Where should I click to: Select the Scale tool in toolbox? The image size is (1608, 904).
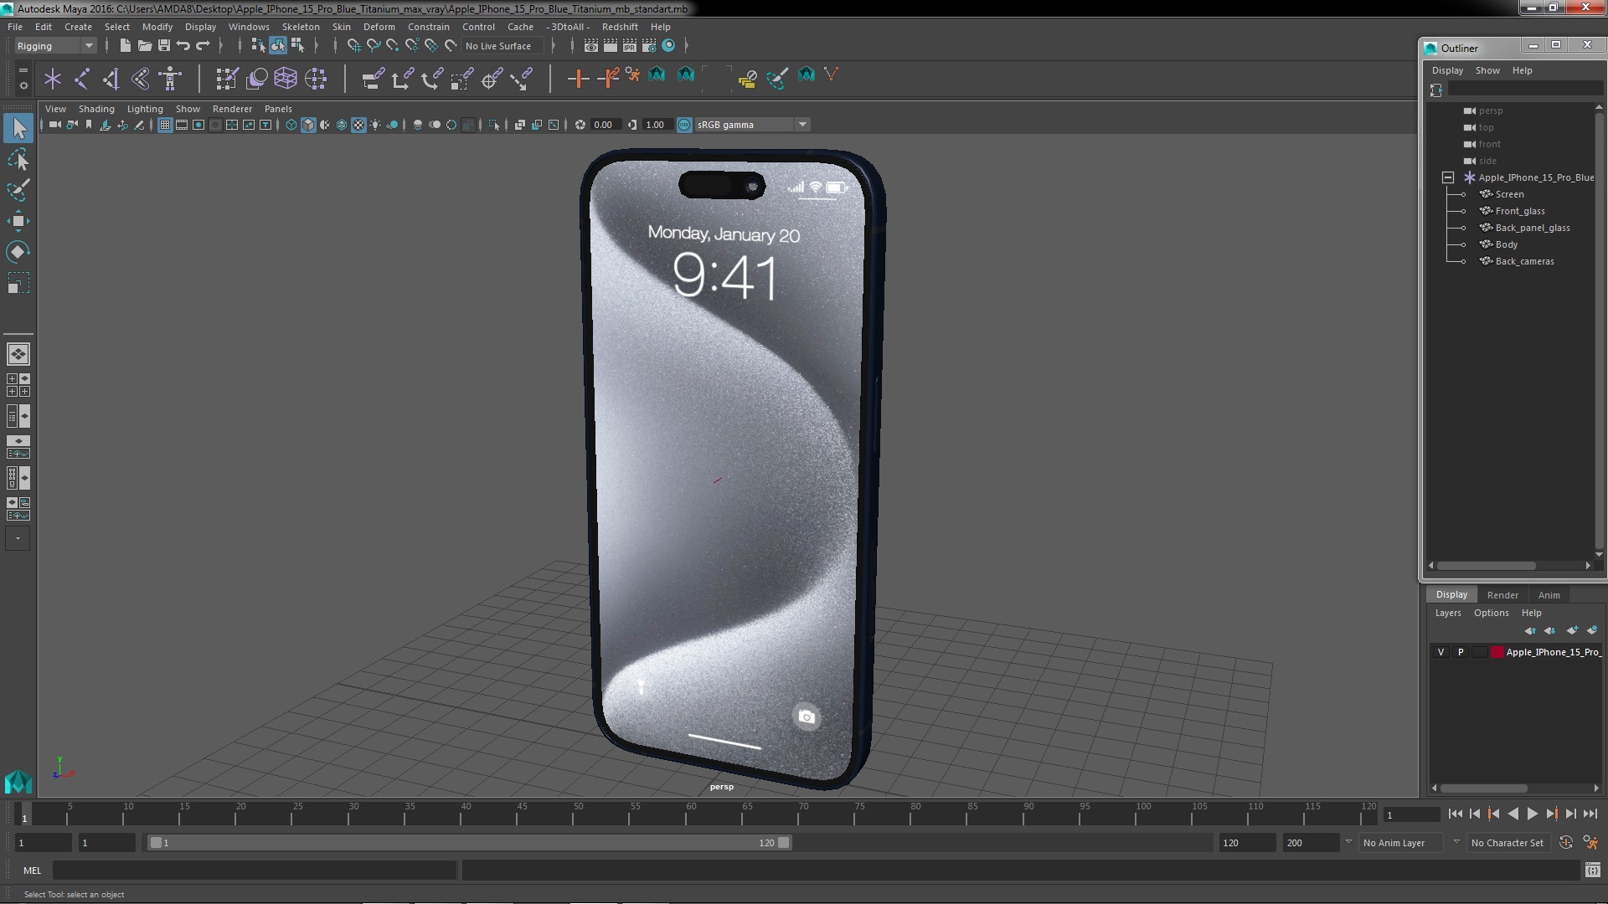pyautogui.click(x=18, y=283)
